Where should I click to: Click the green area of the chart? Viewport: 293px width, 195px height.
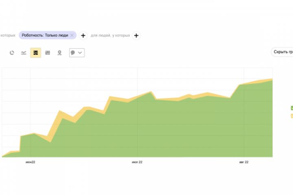coord(163,130)
